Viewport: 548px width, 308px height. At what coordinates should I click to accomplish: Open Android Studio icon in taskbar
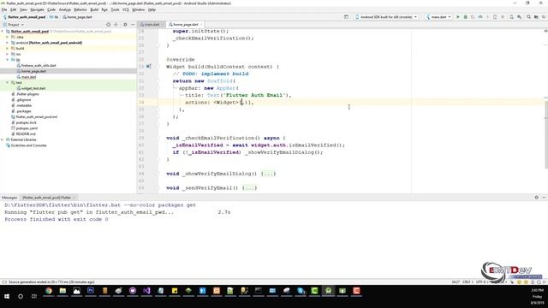coord(328,291)
